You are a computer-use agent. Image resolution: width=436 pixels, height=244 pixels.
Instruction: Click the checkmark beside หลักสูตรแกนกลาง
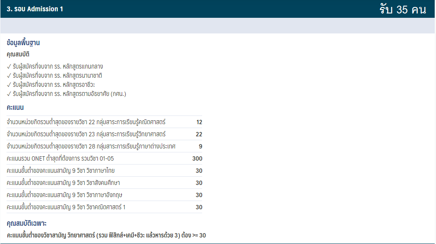pos(9,66)
